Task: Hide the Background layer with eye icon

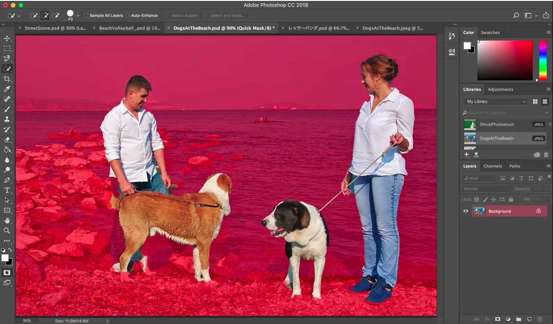Action: click(465, 211)
